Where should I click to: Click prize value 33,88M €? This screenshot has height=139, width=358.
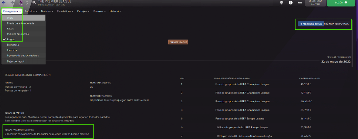306,127
